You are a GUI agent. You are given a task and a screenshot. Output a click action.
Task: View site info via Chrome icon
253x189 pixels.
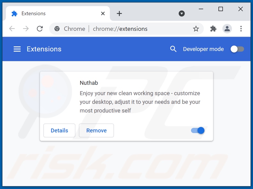click(57, 29)
